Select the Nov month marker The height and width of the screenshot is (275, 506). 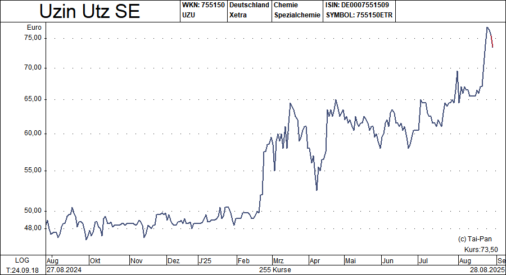tap(137, 261)
